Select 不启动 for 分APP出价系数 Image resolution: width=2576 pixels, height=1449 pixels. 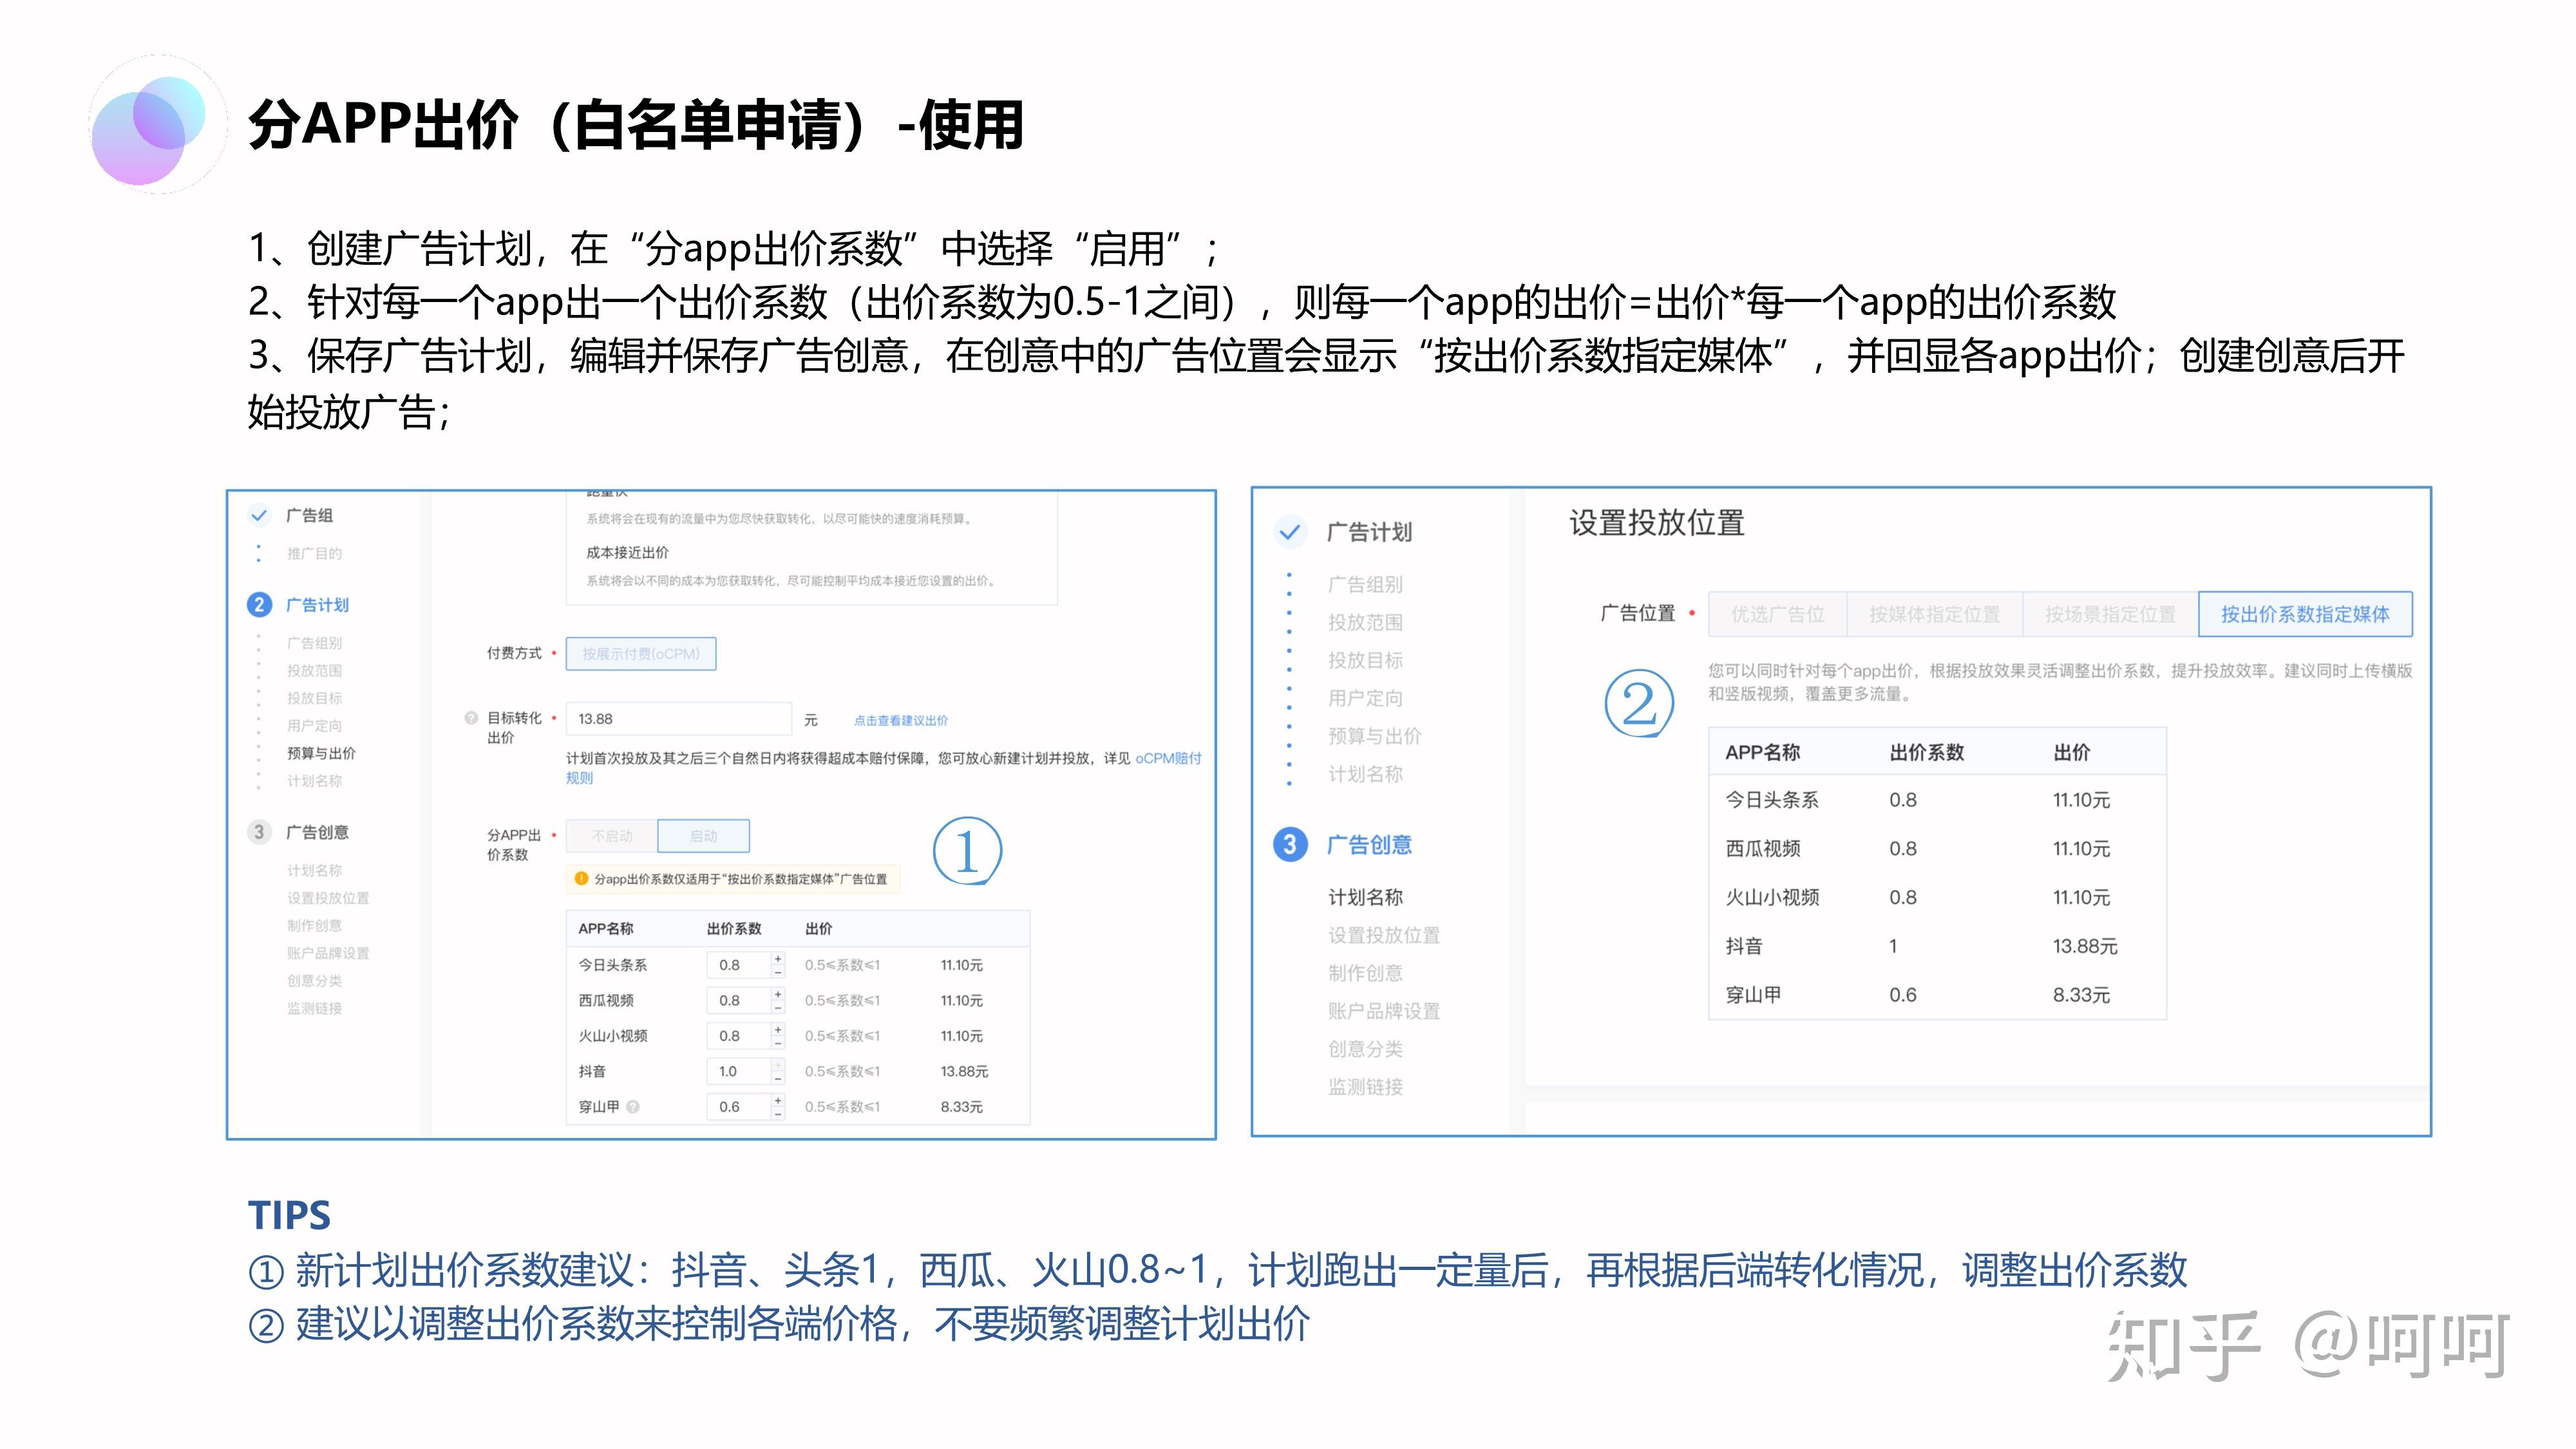612,836
